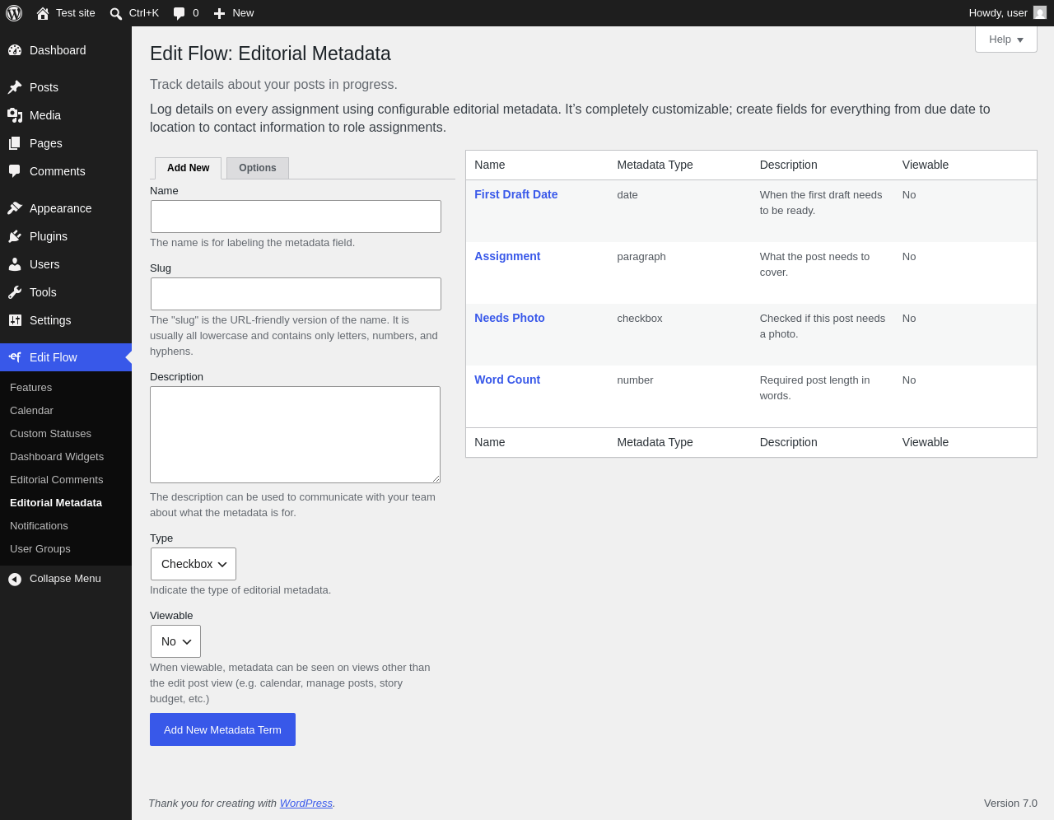This screenshot has width=1054, height=820.
Task: Click the Dashboard gauge icon
Action: point(15,50)
